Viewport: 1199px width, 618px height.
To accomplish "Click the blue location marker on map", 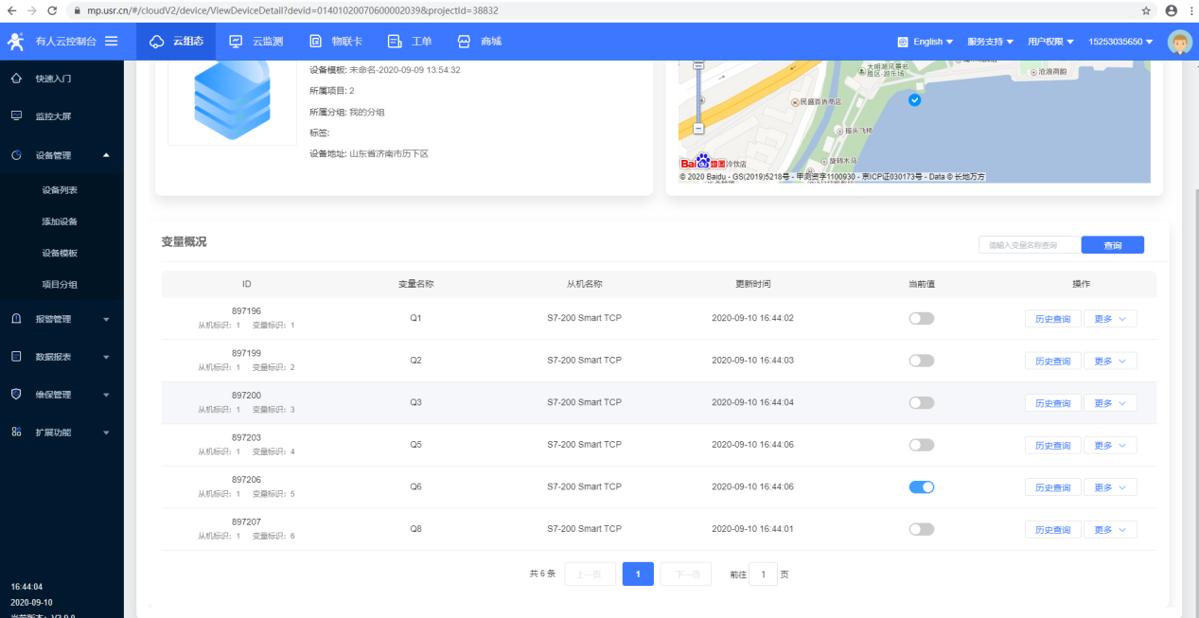I will 914,100.
